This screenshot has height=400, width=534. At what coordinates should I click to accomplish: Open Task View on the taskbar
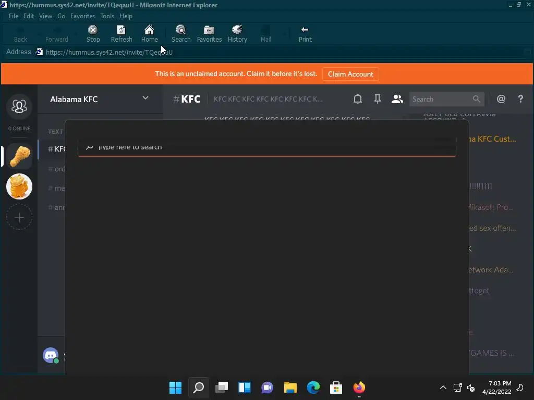click(221, 387)
